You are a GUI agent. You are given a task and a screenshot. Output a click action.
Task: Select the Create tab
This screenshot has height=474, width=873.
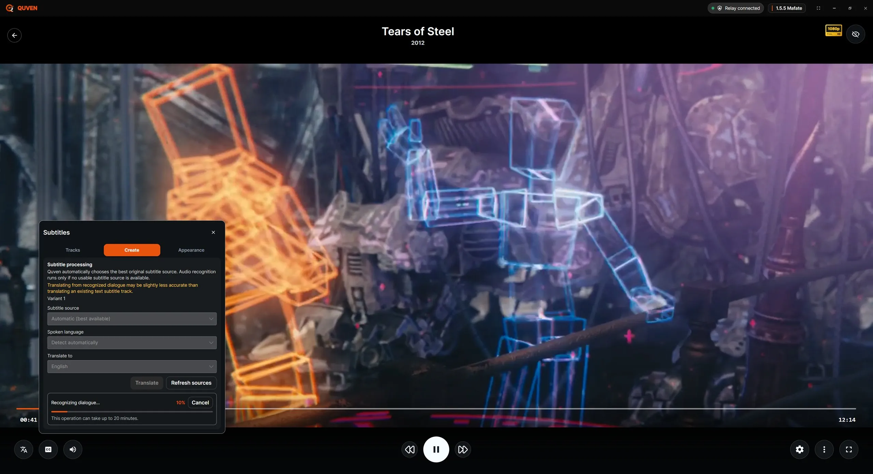point(132,250)
